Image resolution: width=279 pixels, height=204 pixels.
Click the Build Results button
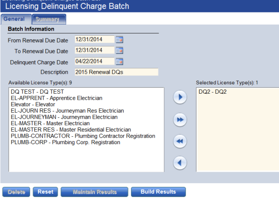pos(158,192)
